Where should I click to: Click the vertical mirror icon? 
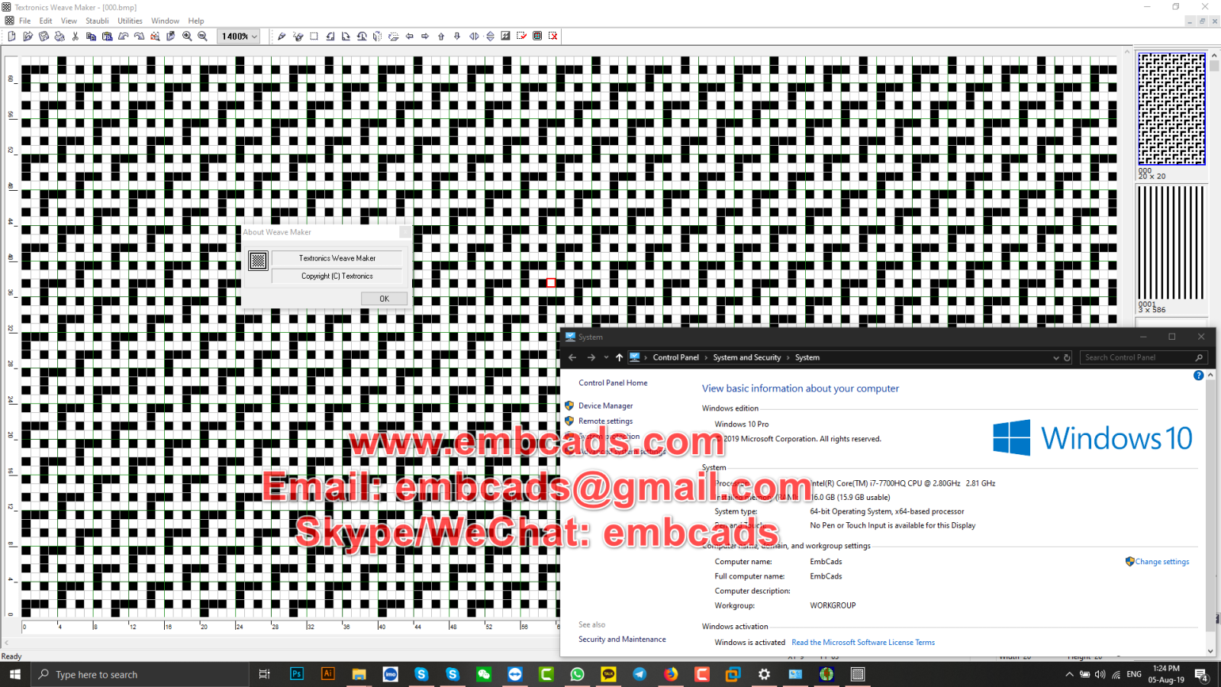[490, 36]
